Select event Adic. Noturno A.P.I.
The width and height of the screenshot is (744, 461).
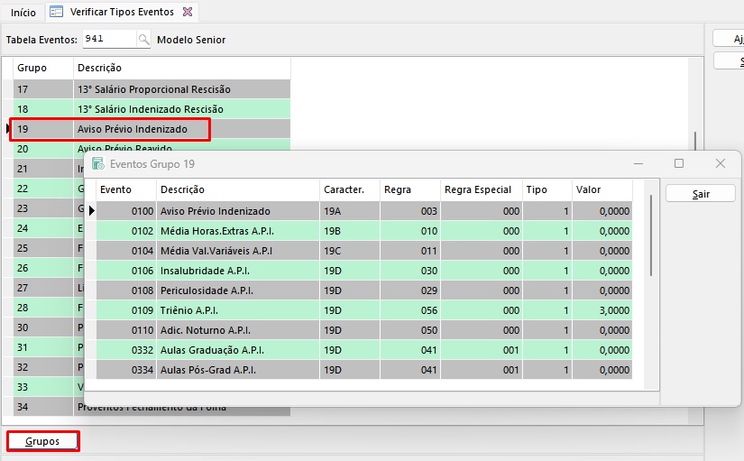[364, 330]
